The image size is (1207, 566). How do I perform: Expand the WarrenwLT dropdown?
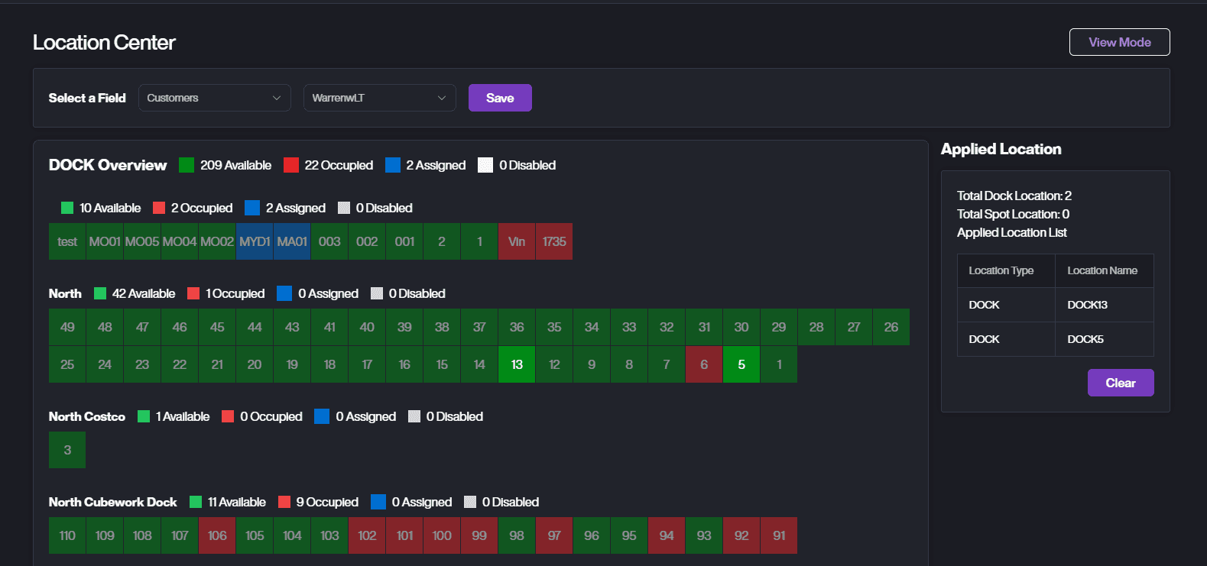click(379, 98)
